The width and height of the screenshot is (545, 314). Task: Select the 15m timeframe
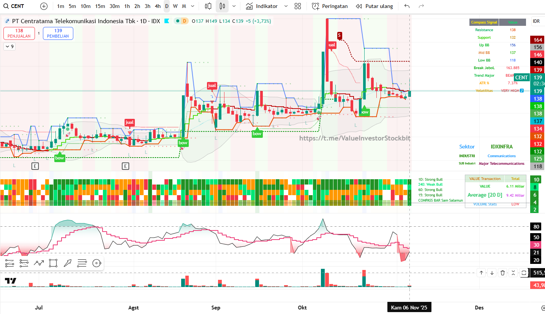[100, 6]
